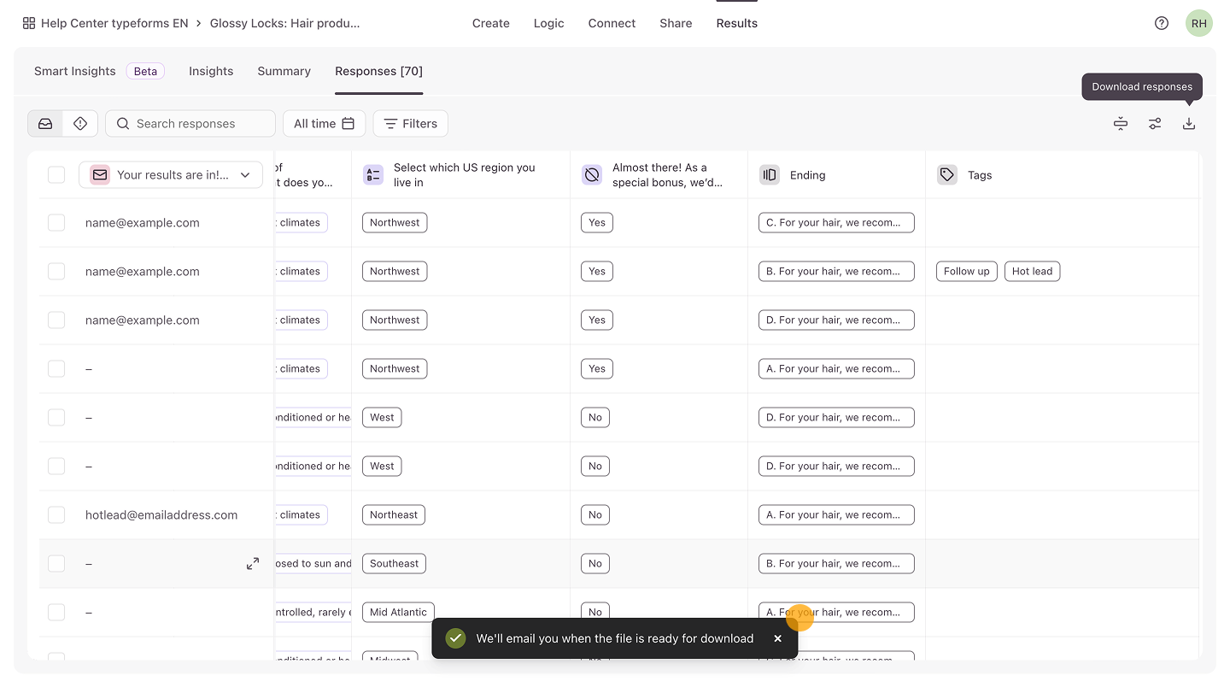Select the inbox view icon
The image size is (1230, 693).
tap(45, 124)
